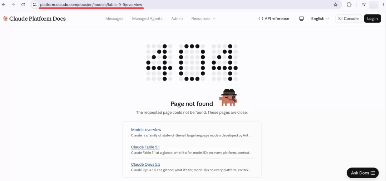
Task: Open the Console button
Action: coord(348,19)
